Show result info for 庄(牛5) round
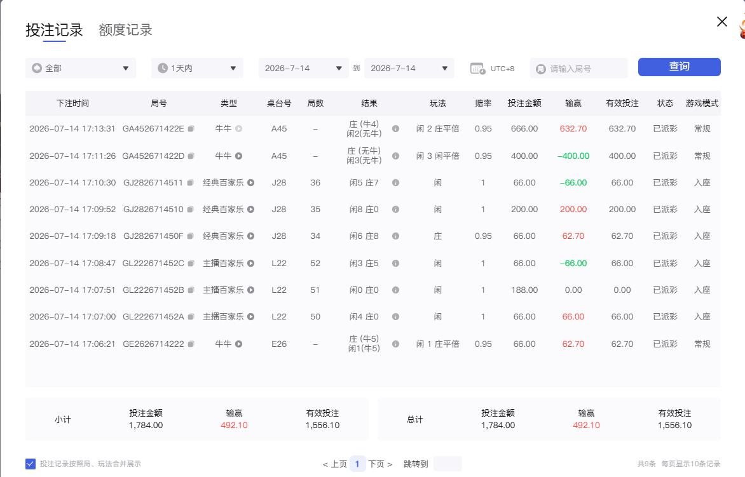This screenshot has height=477, width=745. [x=395, y=344]
